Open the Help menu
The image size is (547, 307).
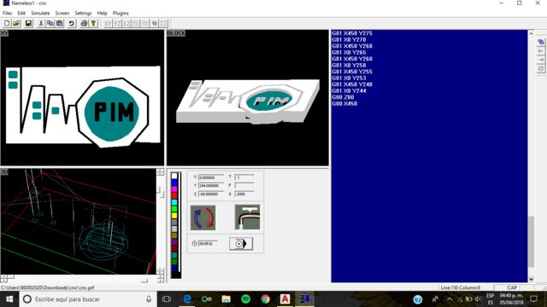pos(103,14)
